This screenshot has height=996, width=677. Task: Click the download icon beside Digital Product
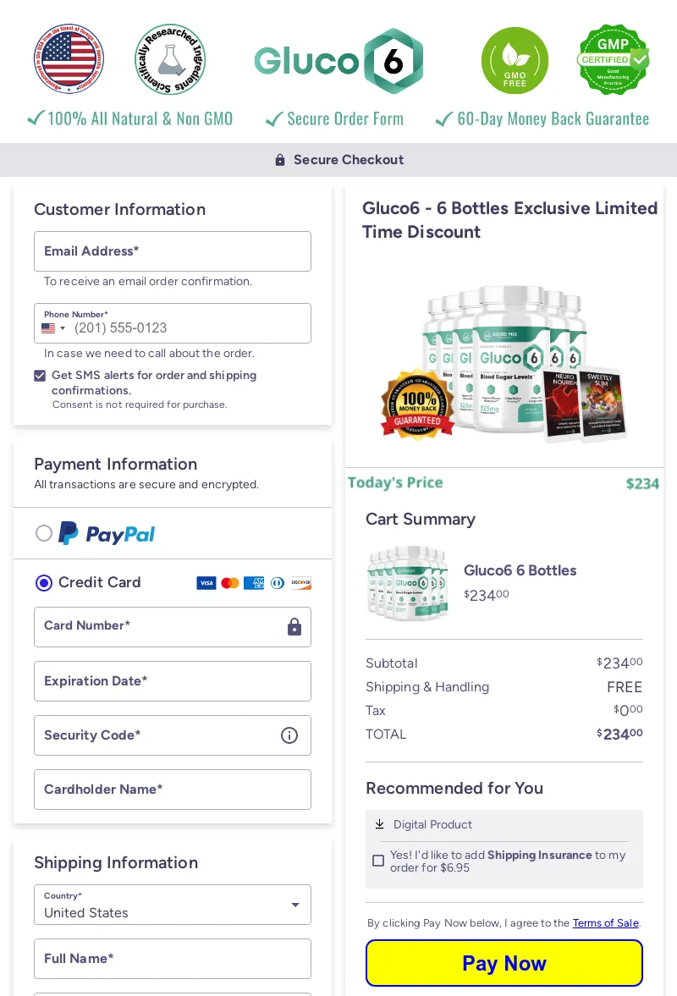380,824
